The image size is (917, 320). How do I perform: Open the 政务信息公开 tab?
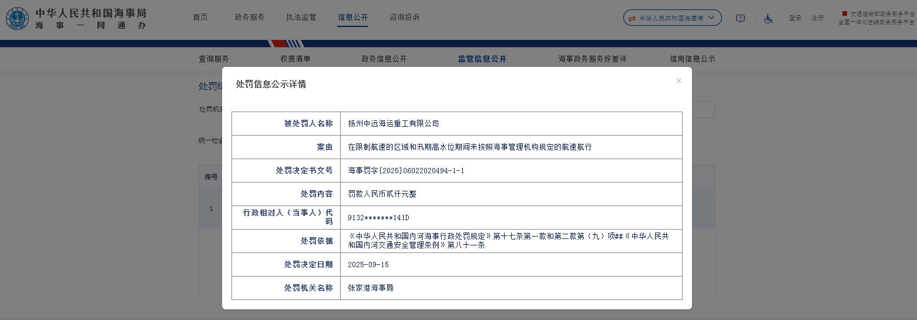click(384, 59)
